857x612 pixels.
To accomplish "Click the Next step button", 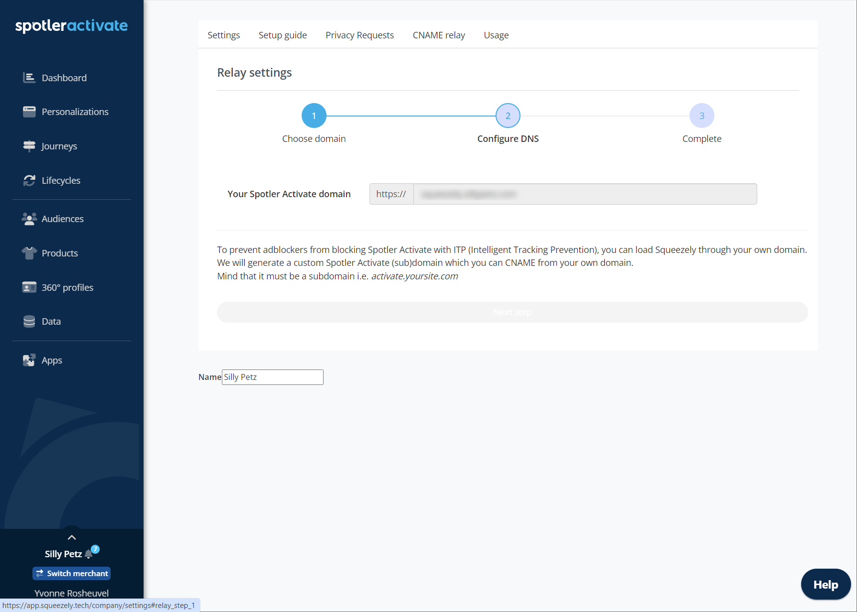I will coord(513,312).
